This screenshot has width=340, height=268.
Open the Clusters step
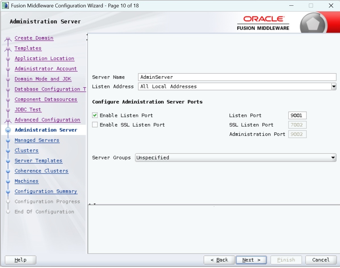(x=26, y=150)
